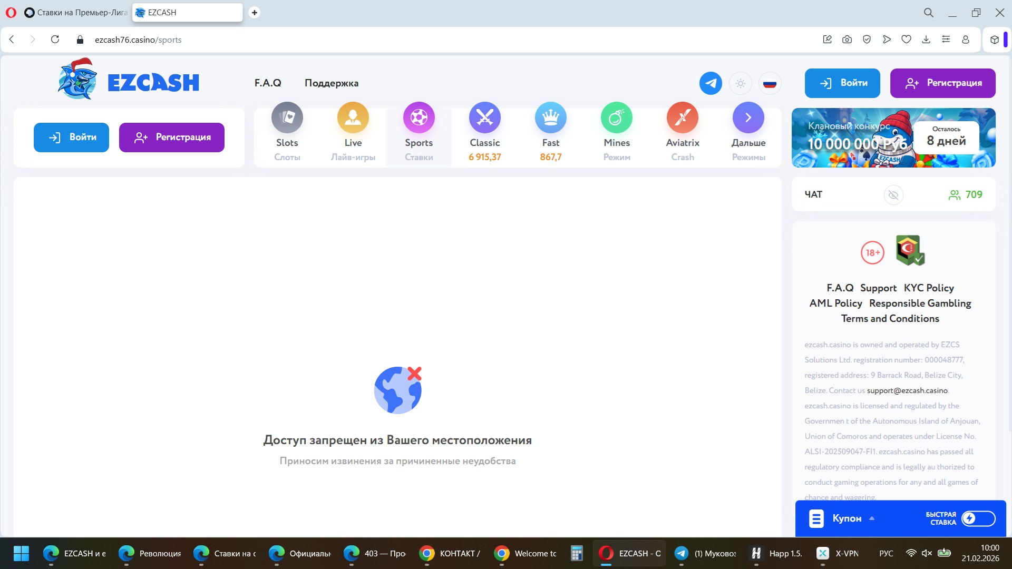This screenshot has width=1012, height=569.
Task: Open the Russian flag language selector
Action: coord(770,83)
